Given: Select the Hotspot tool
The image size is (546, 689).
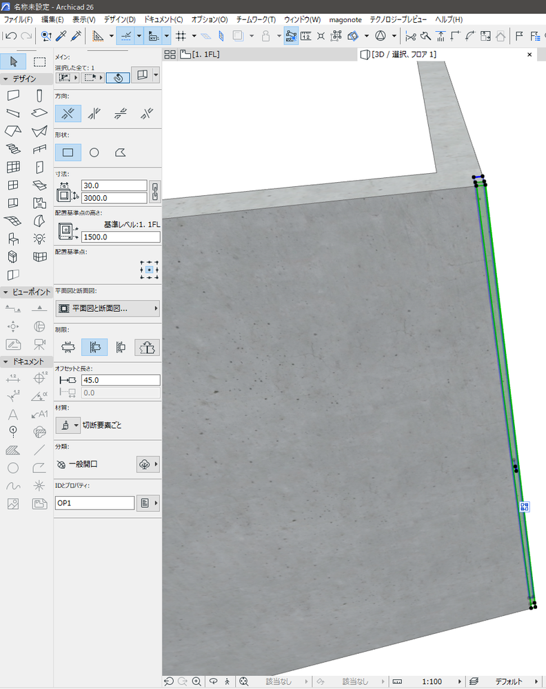Looking at the screenshot, I should [x=39, y=486].
